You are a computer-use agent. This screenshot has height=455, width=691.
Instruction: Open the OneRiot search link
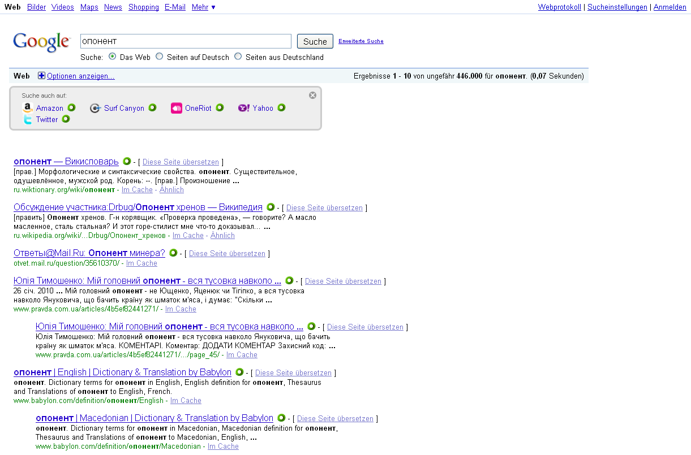coord(198,108)
